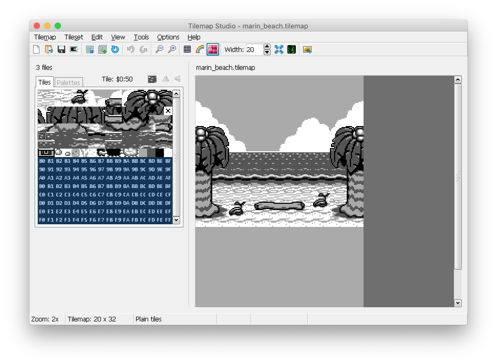This screenshot has height=364, width=497.
Task: Click the 'Plain tiles' status text
Action: coord(148,319)
